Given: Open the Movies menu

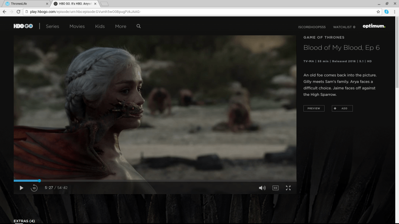Looking at the screenshot, I should coord(77,26).
